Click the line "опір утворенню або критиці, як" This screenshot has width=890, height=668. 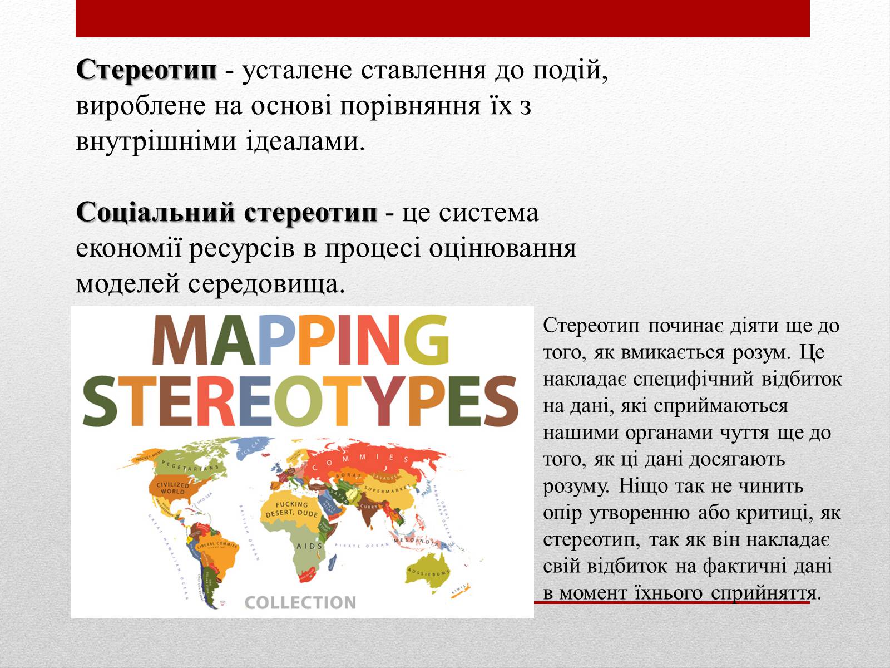click(x=692, y=512)
